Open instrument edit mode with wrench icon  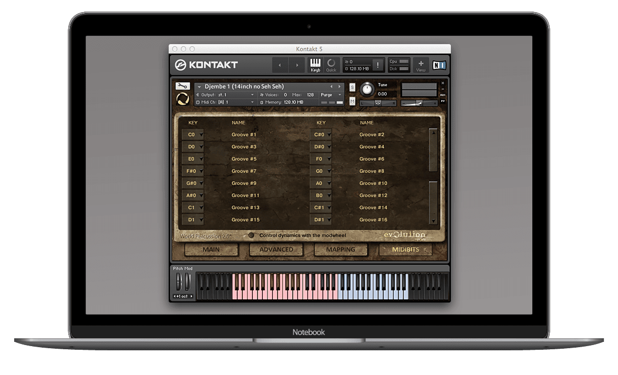tap(182, 86)
